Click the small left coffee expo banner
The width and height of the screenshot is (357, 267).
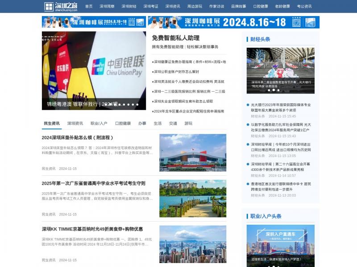[x=94, y=22]
